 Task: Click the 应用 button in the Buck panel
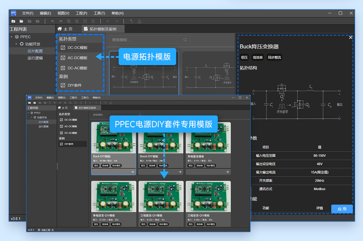click(342, 208)
